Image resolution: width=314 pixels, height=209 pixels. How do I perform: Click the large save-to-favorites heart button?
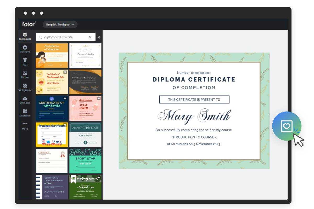(x=287, y=126)
